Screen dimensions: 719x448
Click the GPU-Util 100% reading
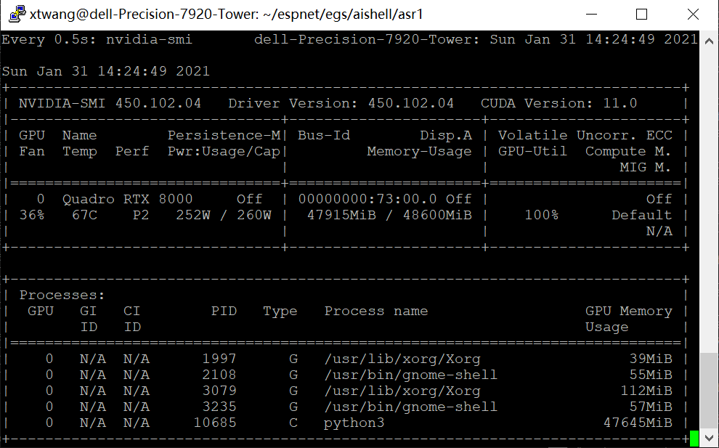[x=543, y=214]
